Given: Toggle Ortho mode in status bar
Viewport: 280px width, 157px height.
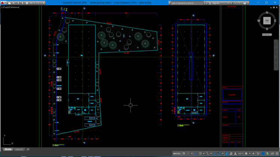Looking at the screenshot, I should pyautogui.click(x=195, y=154).
